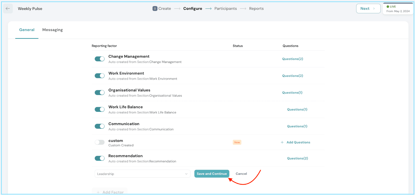Open the Leadership factor dropdown
This screenshot has height=195, width=415.
(x=142, y=174)
